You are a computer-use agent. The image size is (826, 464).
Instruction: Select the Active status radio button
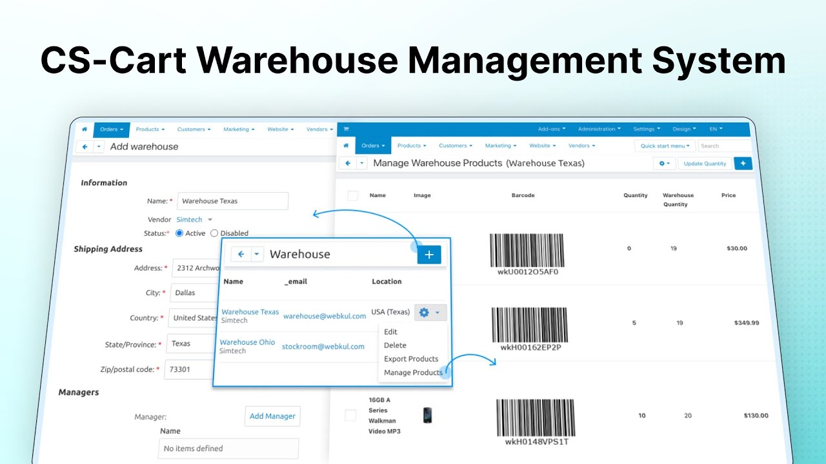[179, 233]
